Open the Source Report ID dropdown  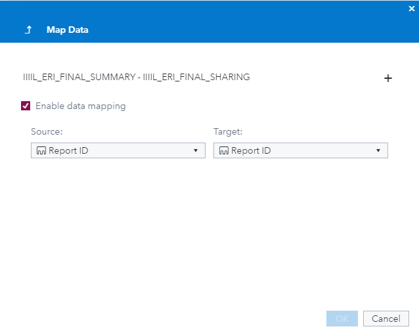click(x=118, y=151)
